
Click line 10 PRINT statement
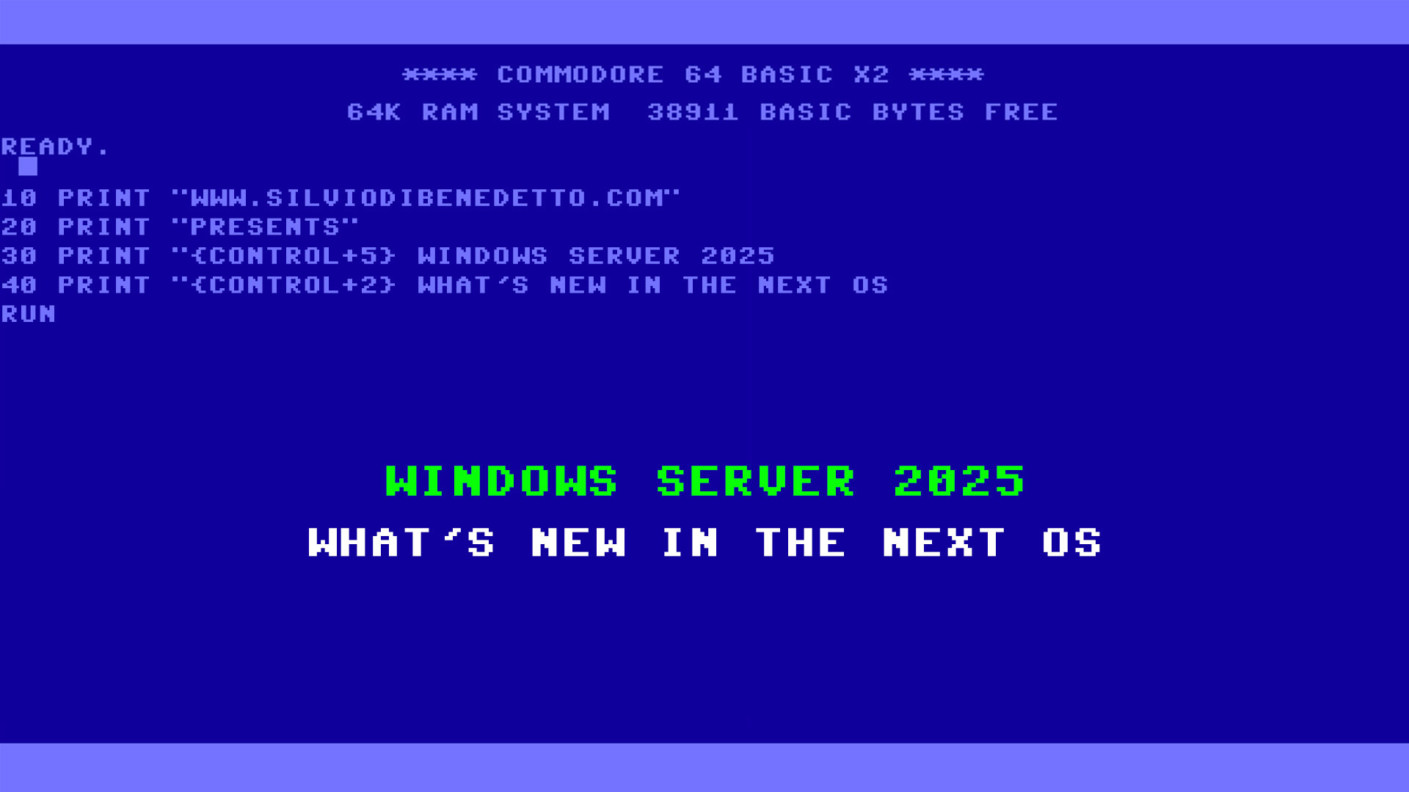click(341, 198)
